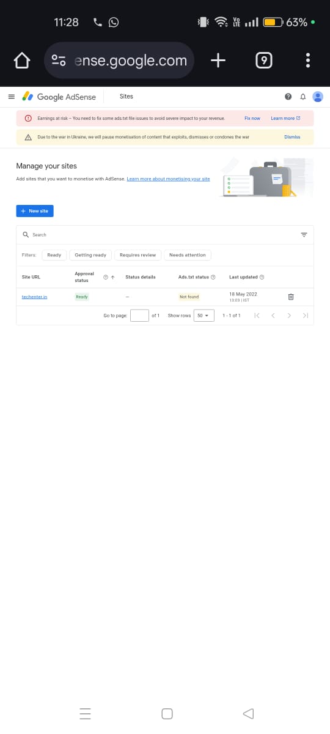Image resolution: width=330 pixels, height=734 pixels.
Task: Open browser three-dot overflow menu
Action: click(307, 60)
